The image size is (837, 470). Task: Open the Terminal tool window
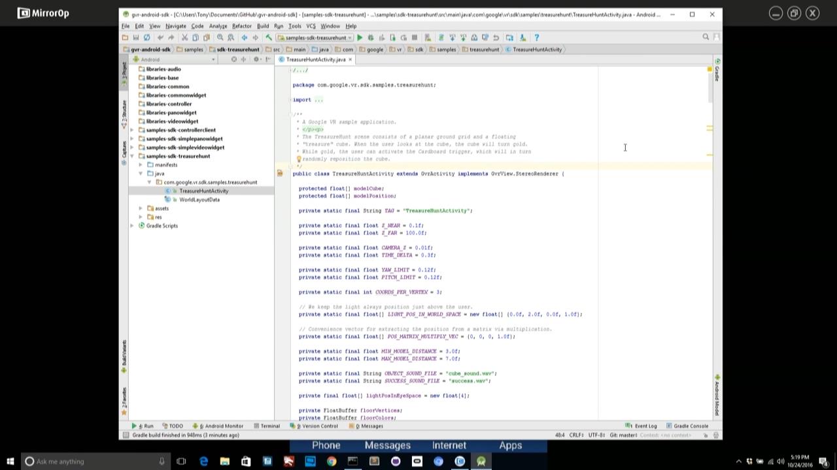tap(266, 426)
